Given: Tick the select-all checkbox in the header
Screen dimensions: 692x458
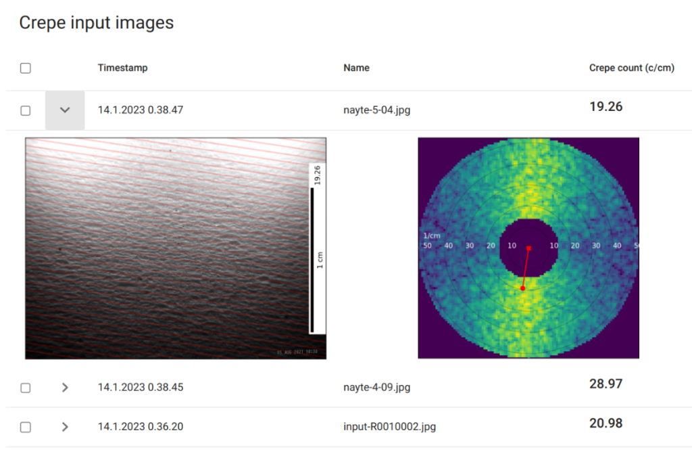Looking at the screenshot, I should tap(26, 68).
